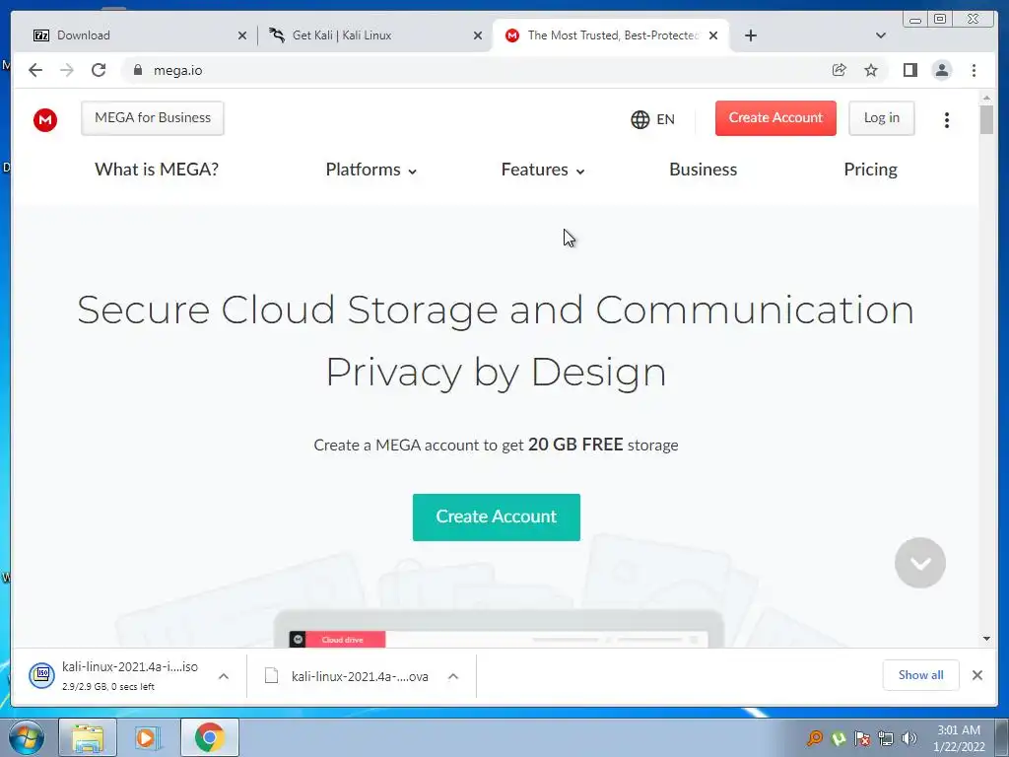Click the browser forward arrow
The width and height of the screenshot is (1009, 757).
pyautogui.click(x=67, y=70)
